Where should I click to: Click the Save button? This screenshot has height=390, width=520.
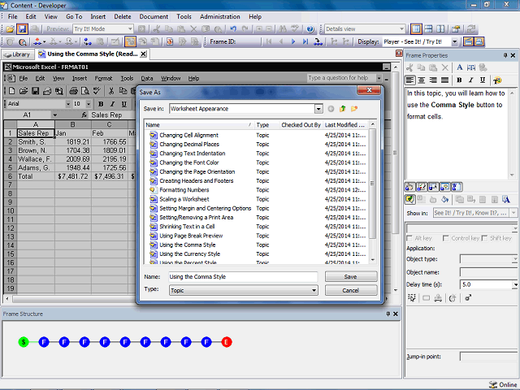point(350,277)
